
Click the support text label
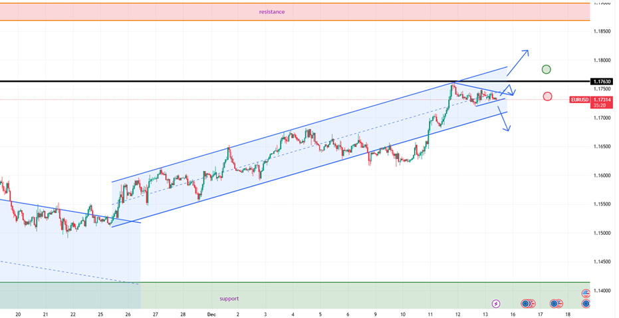coord(229,299)
